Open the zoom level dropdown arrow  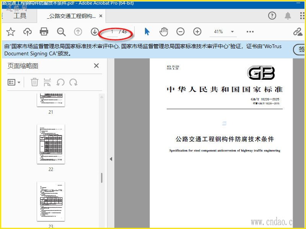(x=232, y=32)
